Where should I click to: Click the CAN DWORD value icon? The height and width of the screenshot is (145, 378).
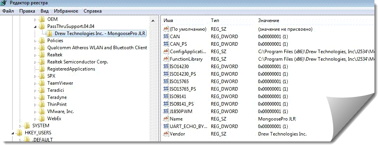[166, 37]
